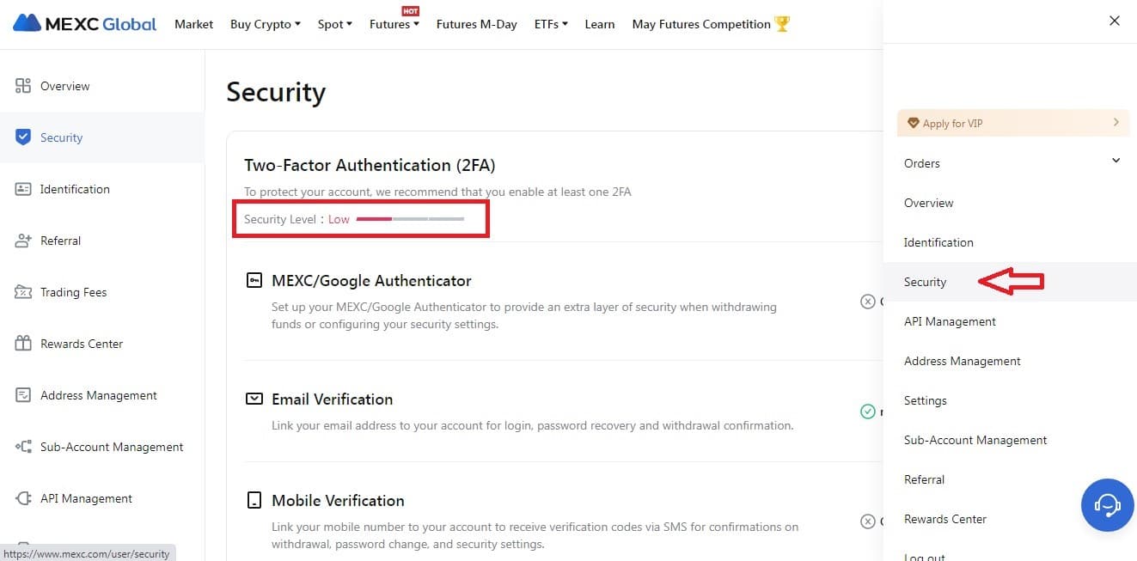Image resolution: width=1137 pixels, height=561 pixels.
Task: Open May Futures Competition page
Action: click(701, 24)
